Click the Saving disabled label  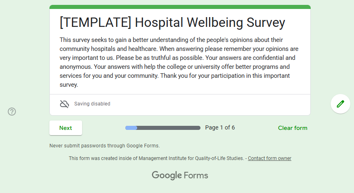pos(92,104)
